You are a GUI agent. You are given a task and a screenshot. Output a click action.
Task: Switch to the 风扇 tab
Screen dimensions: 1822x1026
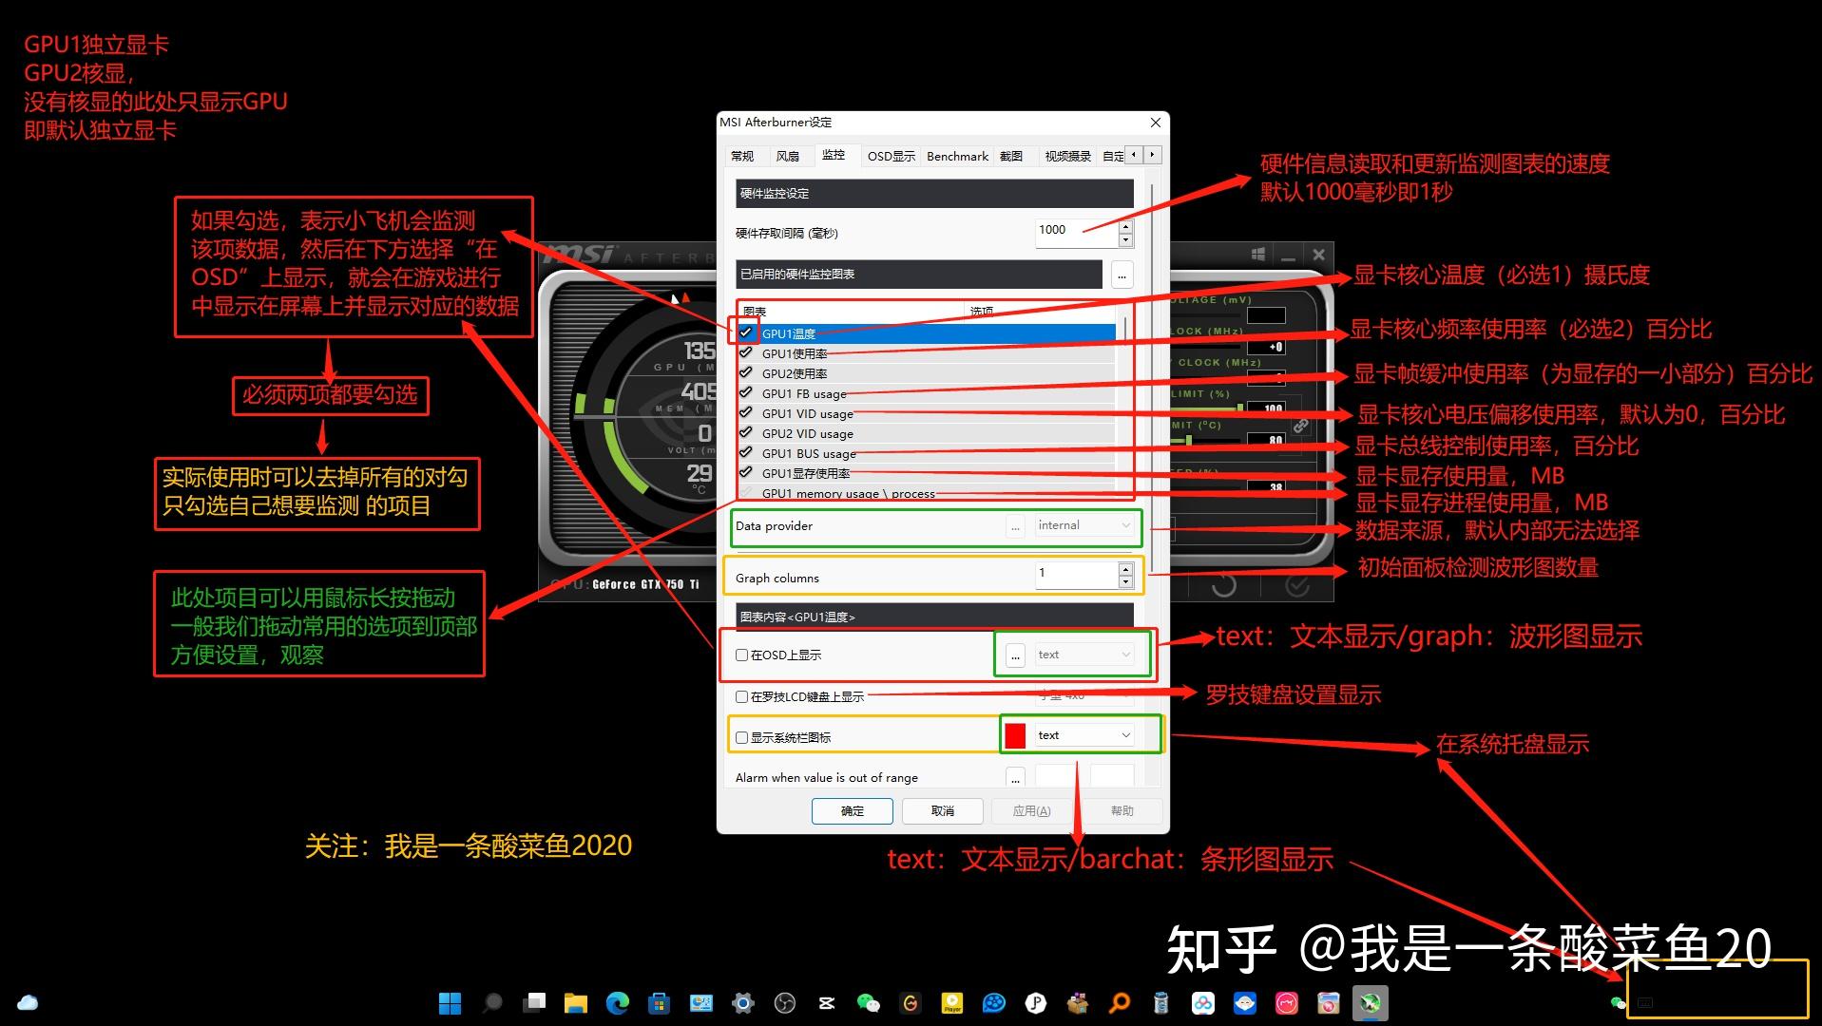(787, 156)
